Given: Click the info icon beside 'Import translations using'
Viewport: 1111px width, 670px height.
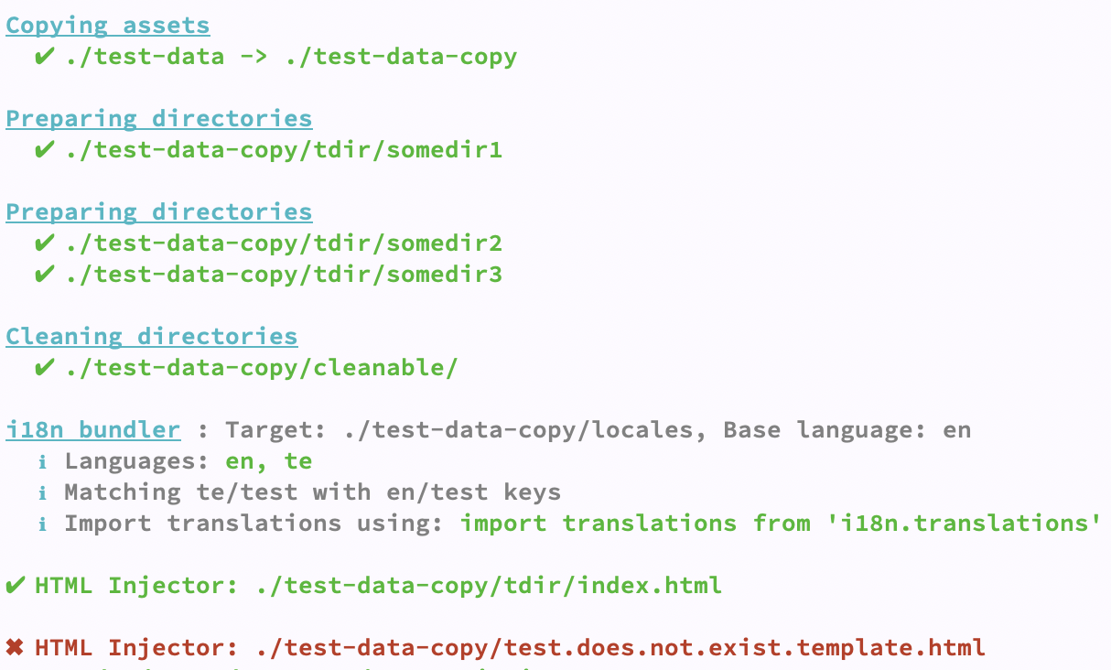Looking at the screenshot, I should click(43, 524).
